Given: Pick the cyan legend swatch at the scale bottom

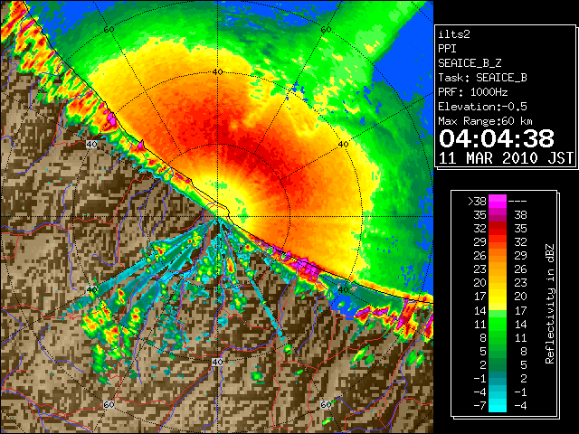Looking at the screenshot, I should click(x=498, y=405).
